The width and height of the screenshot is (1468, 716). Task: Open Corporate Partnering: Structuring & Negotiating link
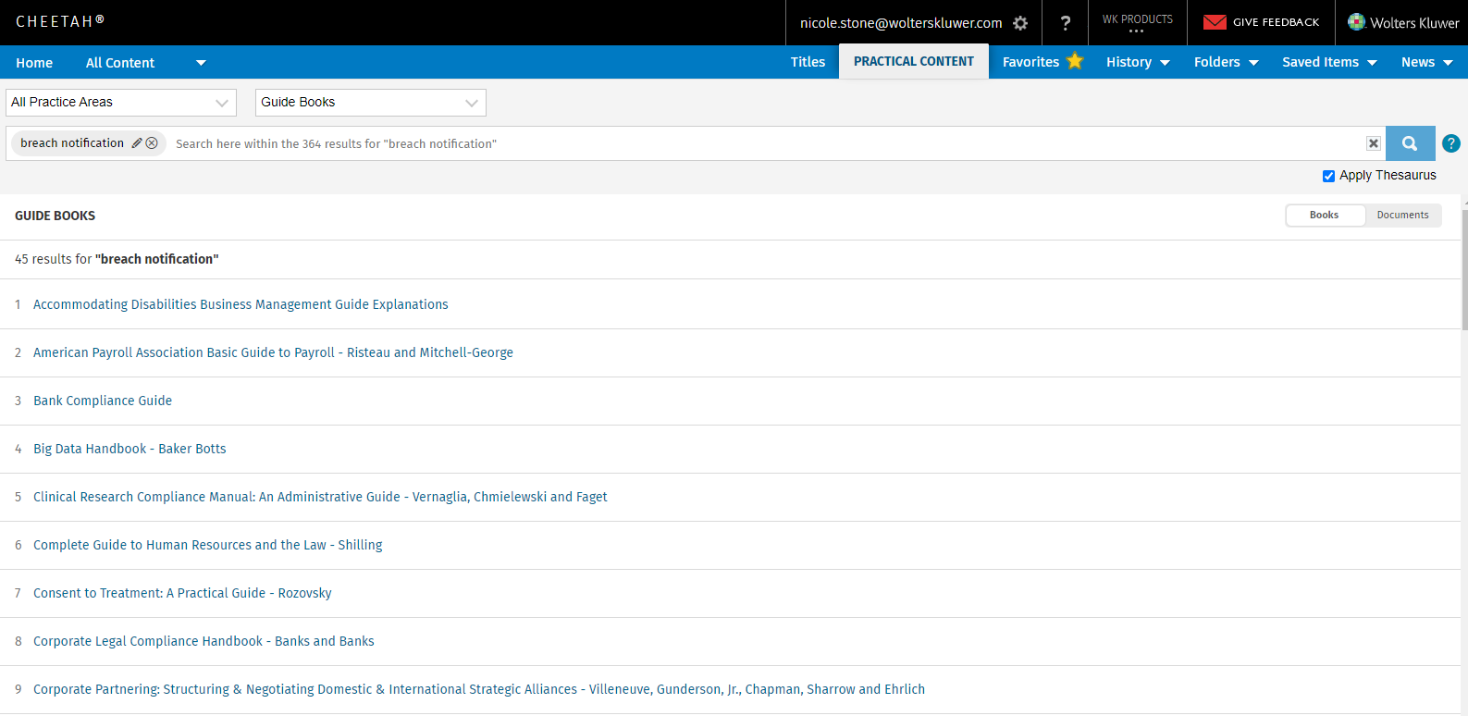click(479, 689)
